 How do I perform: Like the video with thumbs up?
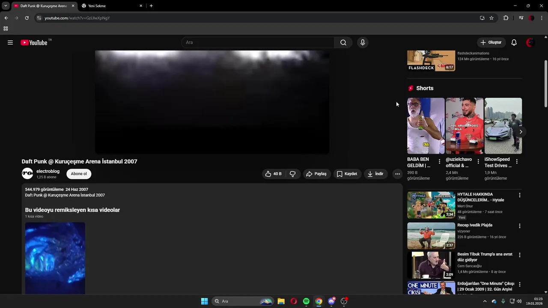(273, 174)
